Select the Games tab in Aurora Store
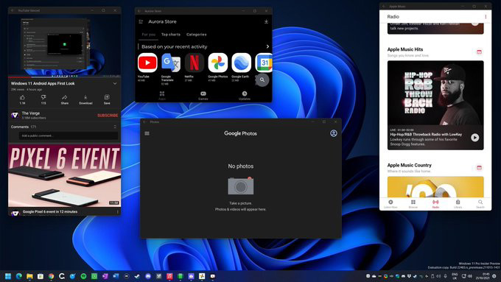Screen dimensions: 501x282 click(203, 96)
